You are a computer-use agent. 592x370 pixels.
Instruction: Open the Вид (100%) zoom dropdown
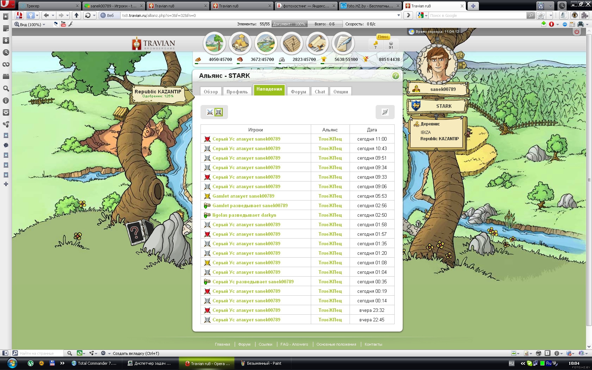(30, 24)
